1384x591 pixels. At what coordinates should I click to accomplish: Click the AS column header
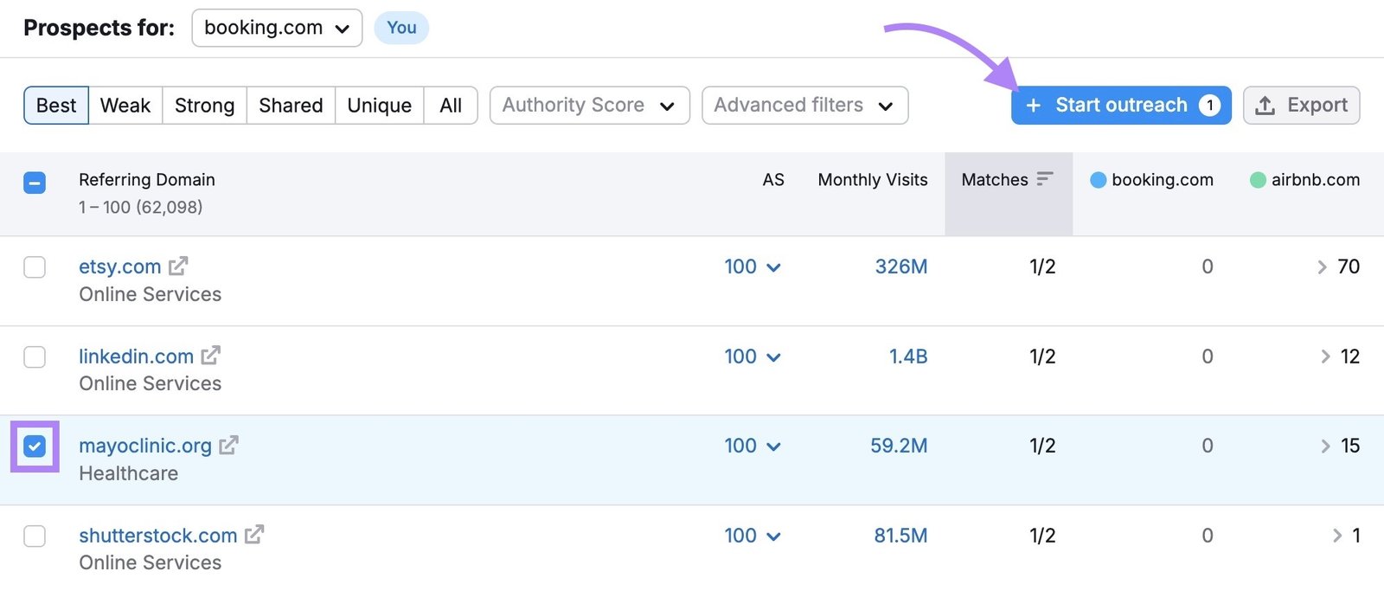pos(773,179)
